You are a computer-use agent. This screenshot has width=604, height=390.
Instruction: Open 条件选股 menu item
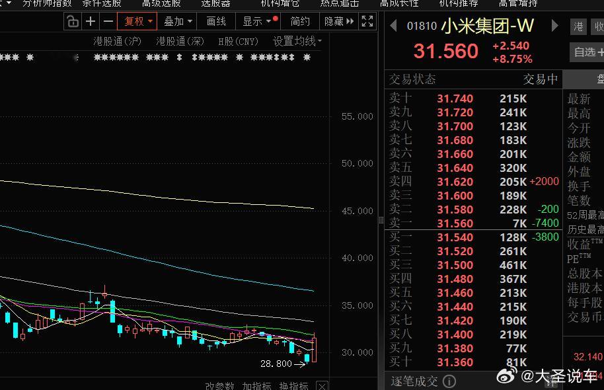[x=102, y=3]
